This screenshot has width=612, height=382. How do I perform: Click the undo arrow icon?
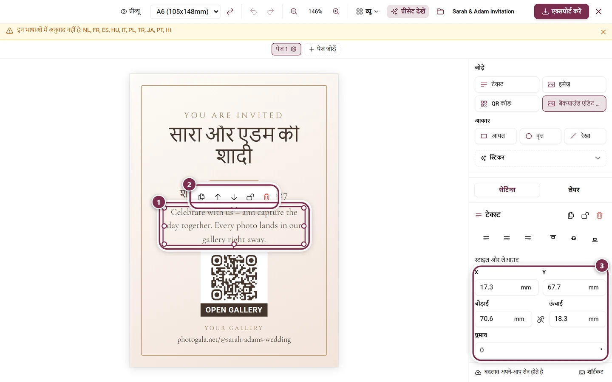(254, 11)
